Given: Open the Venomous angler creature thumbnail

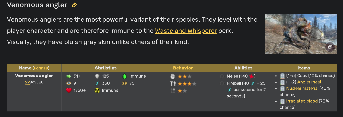Looking at the screenshot, I should pos(301,34).
